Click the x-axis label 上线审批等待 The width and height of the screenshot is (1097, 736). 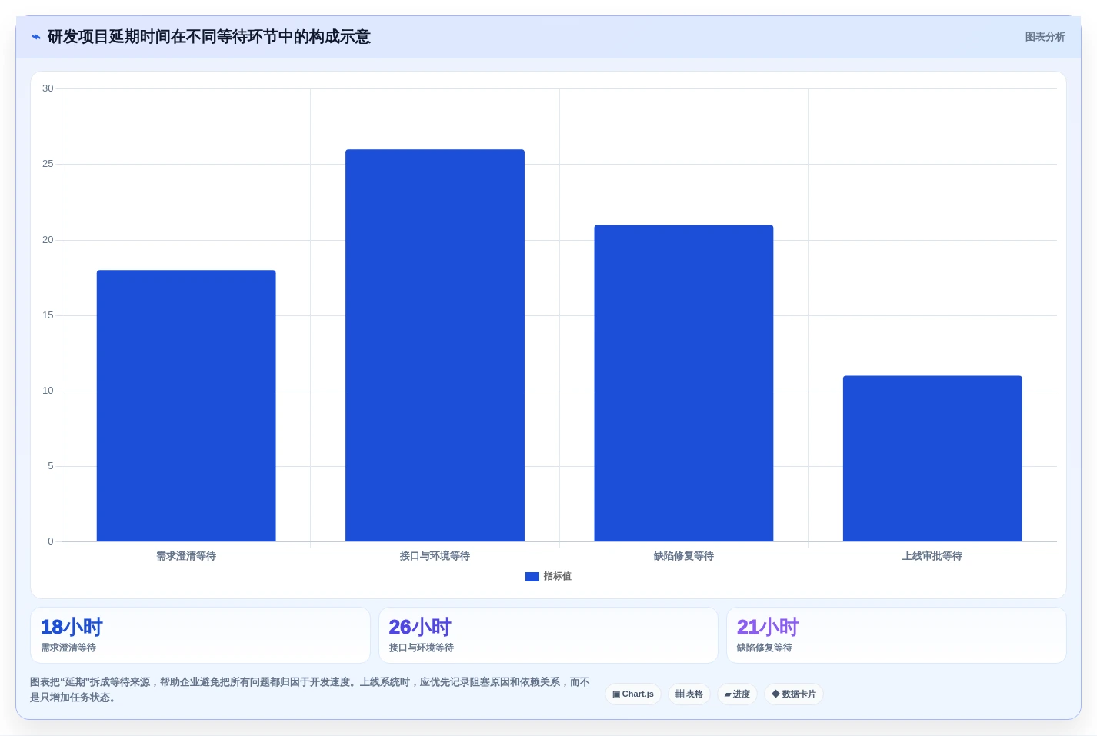[932, 556]
